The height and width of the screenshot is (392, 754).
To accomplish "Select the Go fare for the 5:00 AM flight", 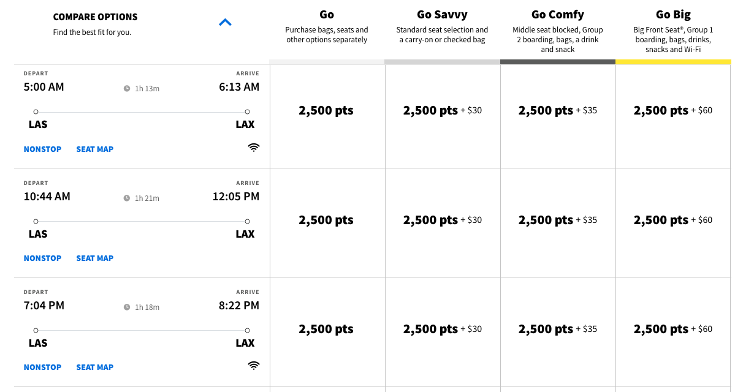I will (x=326, y=110).
